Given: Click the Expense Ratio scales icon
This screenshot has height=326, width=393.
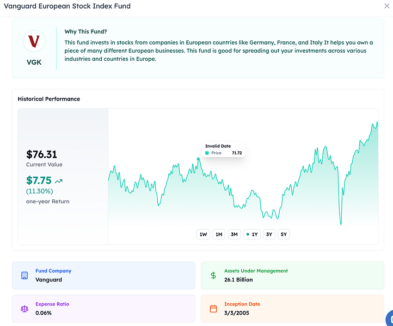Looking at the screenshot, I should pyautogui.click(x=24, y=309).
